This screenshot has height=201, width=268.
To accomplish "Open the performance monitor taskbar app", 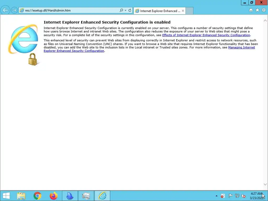I will tap(86, 196).
